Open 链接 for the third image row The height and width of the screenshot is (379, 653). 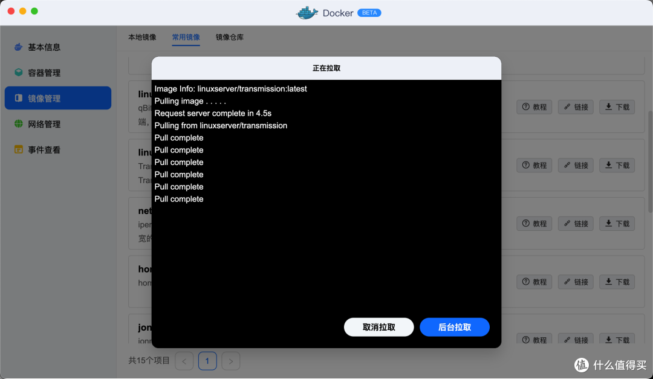[x=576, y=224]
